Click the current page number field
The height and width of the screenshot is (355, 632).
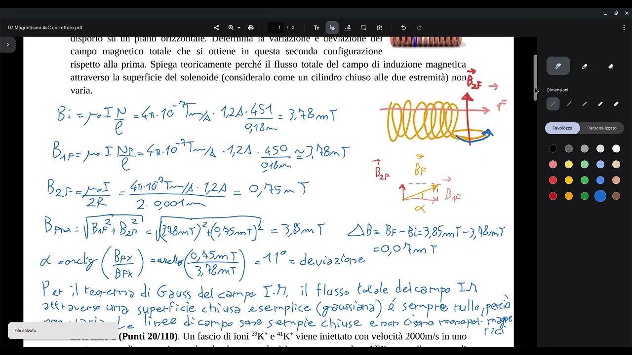pos(279,28)
